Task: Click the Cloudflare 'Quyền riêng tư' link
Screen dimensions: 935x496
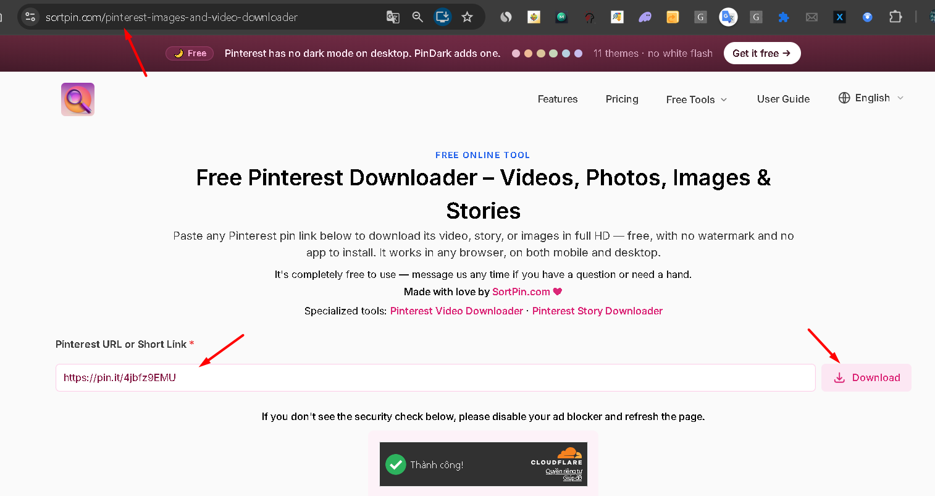Action: [x=563, y=471]
